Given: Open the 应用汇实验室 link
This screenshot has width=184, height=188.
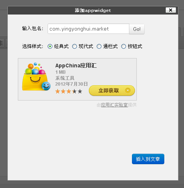Looking at the screenshot, I should pyautogui.click(x=114, y=105).
